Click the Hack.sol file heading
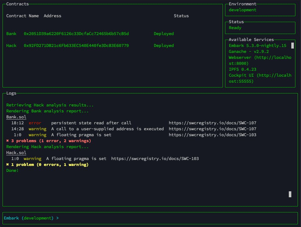This screenshot has height=227, width=301. [x=16, y=153]
